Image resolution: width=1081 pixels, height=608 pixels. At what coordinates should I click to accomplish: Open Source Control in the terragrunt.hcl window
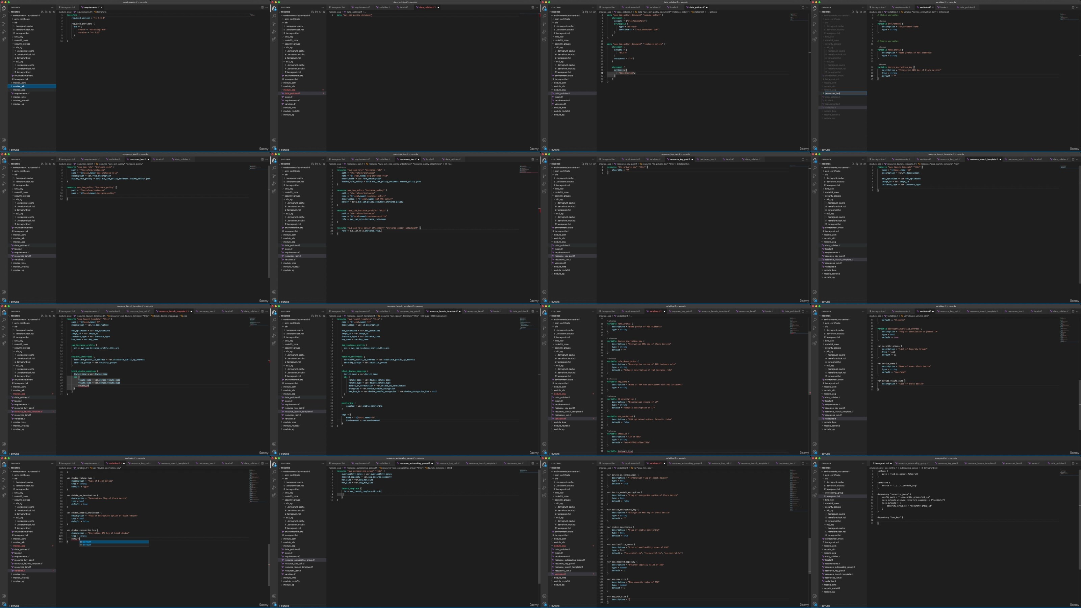click(x=814, y=480)
